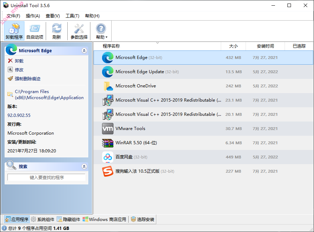Collapse the Microsoft Edge details panel
Screen dimensions: 314x232
(x=84, y=50)
